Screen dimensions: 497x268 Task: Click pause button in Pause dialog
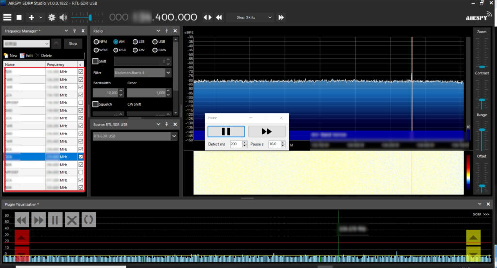(226, 131)
